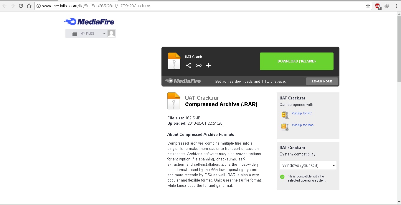Click the 'File size: 162.5MB' text
Image resolution: width=401 pixels, height=205 pixels.
tap(184, 118)
